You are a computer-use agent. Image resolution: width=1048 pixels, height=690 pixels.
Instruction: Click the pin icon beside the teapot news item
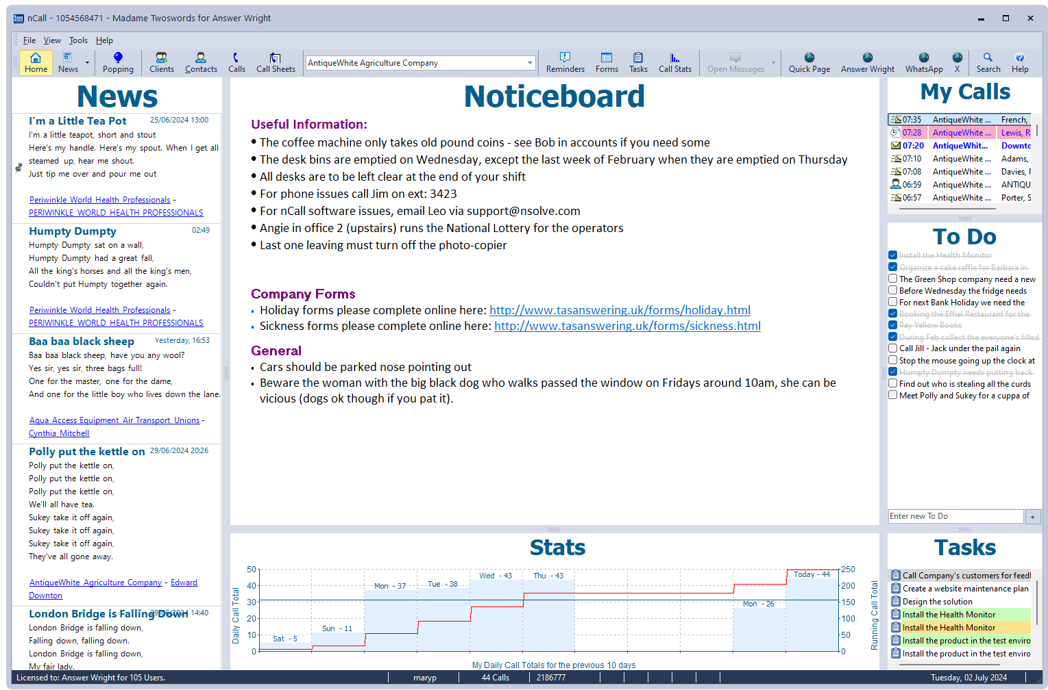(x=19, y=167)
